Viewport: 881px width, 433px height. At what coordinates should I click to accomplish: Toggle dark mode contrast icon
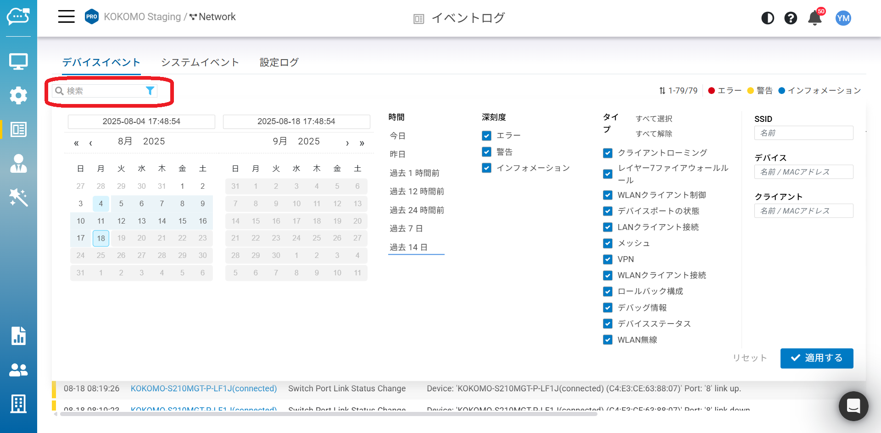point(767,18)
